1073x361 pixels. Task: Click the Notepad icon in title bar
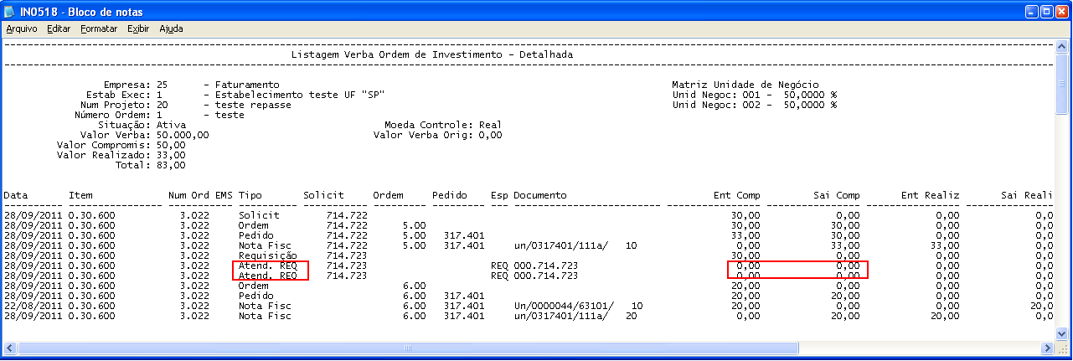point(11,11)
